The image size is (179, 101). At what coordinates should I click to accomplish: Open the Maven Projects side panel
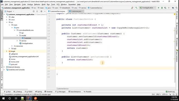point(177,29)
